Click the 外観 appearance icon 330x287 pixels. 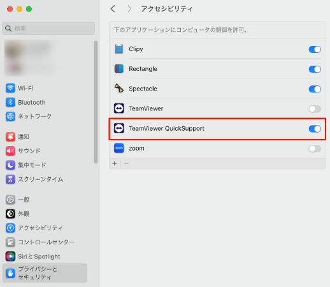pyautogui.click(x=10, y=214)
